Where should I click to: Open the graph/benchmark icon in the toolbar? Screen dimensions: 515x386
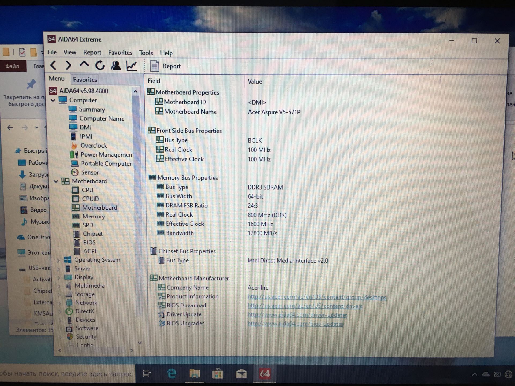pos(132,66)
